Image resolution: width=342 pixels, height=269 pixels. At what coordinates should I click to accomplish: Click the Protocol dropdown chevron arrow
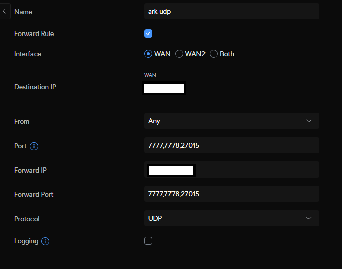click(x=309, y=218)
